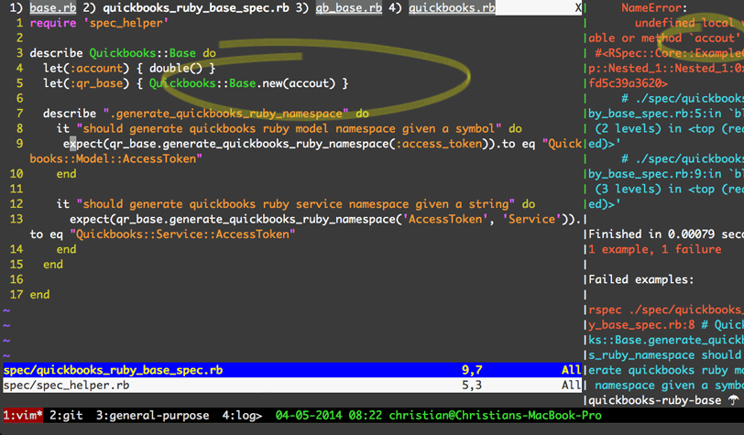Click the time 08:22 in the tmux status bar
The height and width of the screenshot is (435, 744).
coord(365,416)
